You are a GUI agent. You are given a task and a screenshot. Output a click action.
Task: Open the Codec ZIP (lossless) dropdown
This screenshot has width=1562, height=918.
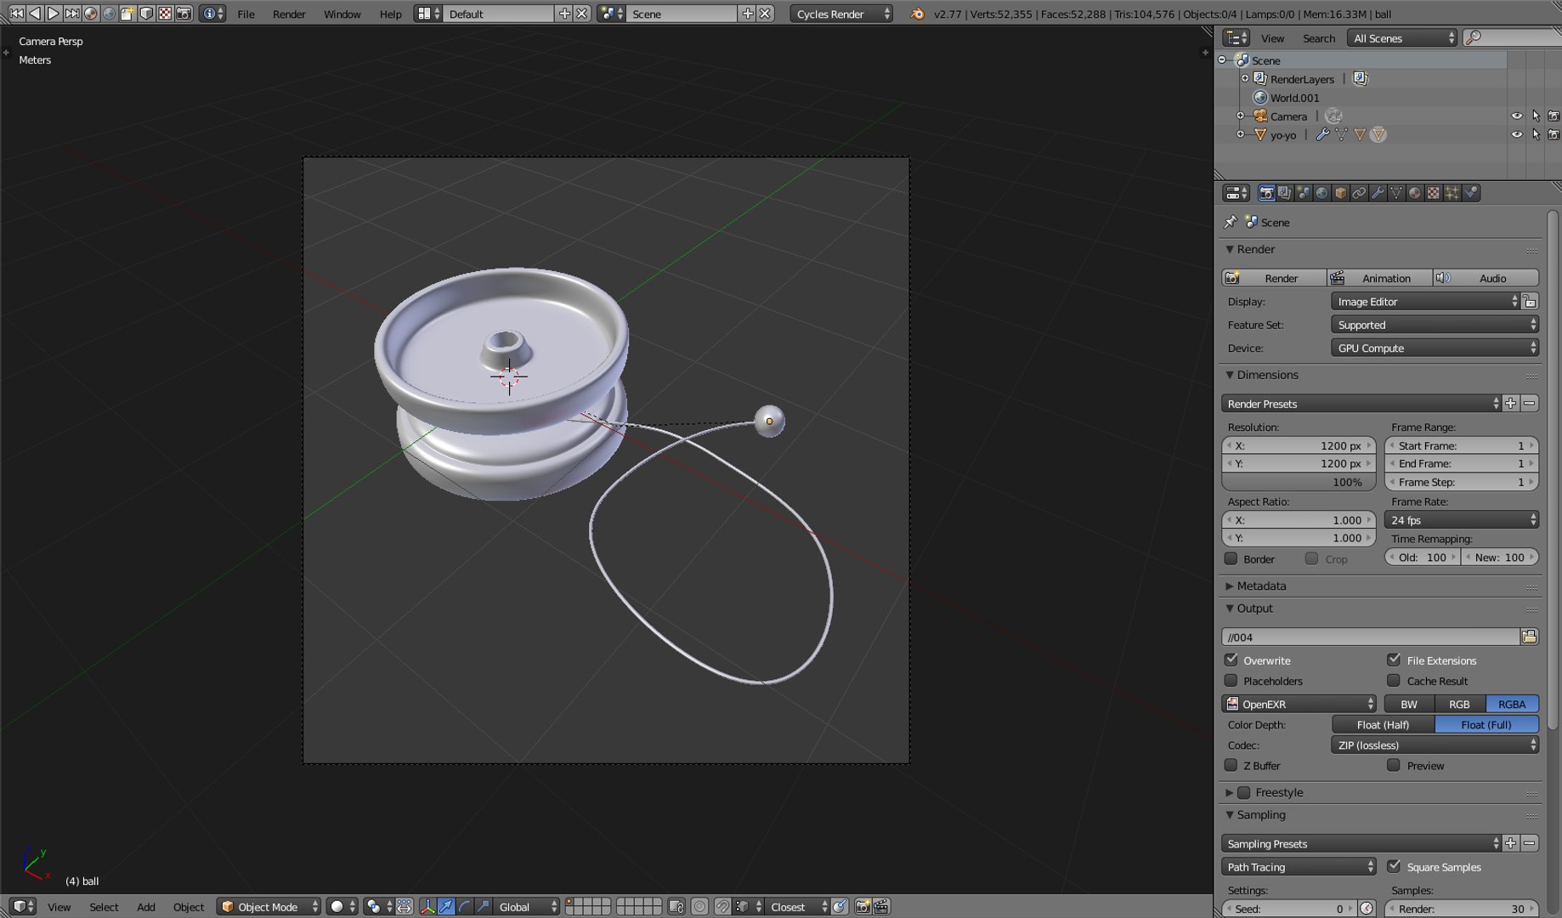1435,745
